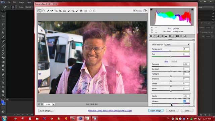Open the Windows Start menu
The image size is (215, 121).
tap(4, 119)
